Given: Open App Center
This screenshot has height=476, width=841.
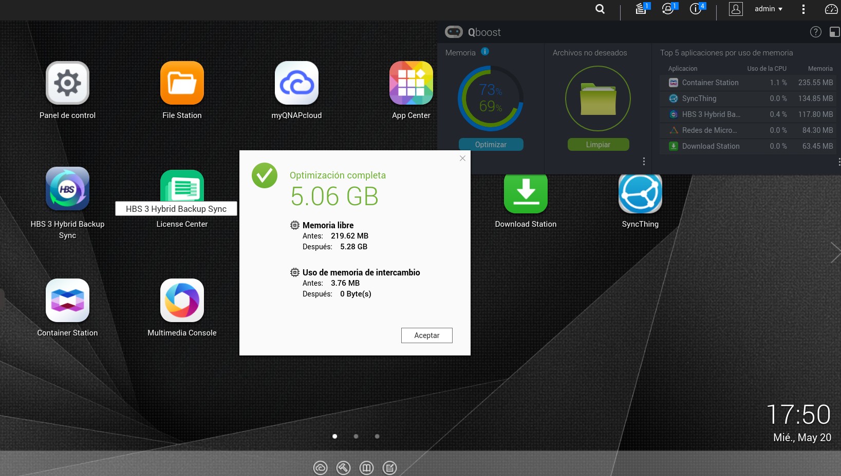Looking at the screenshot, I should pos(411,83).
